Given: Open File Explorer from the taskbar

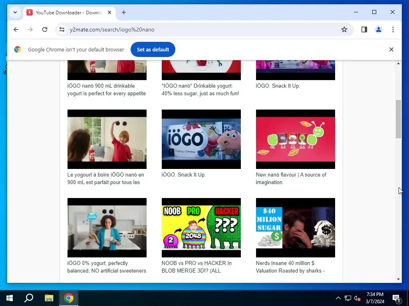Looking at the screenshot, I should coord(49,298).
